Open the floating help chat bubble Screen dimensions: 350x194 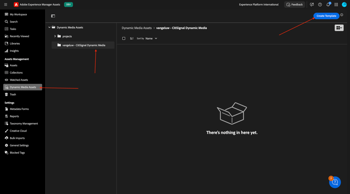coord(335,182)
